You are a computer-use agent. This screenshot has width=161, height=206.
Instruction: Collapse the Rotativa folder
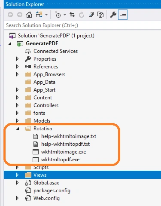pos(18,129)
